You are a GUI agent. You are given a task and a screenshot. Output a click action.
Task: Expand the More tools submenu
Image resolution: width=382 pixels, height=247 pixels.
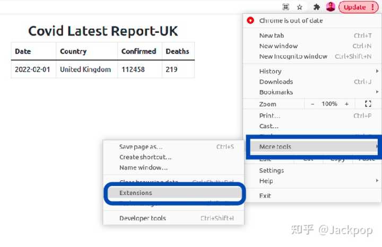(x=314, y=147)
